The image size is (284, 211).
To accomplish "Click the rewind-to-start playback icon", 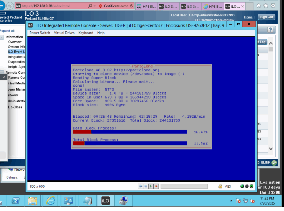I will pos(141,186).
